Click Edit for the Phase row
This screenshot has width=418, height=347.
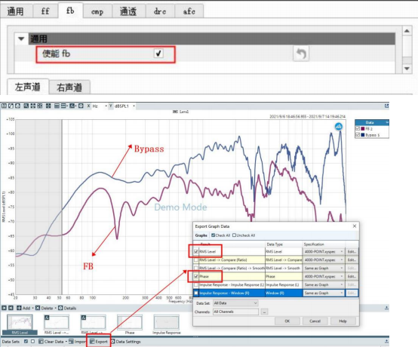click(352, 276)
